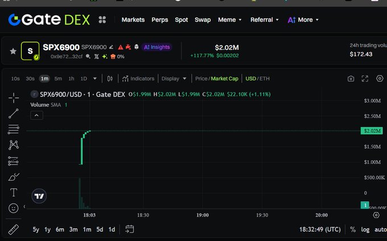
Task: Select the pattern drawing tool
Action: coord(14,145)
